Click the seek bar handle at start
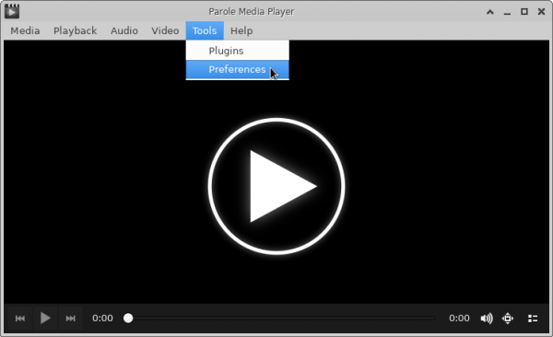The image size is (553, 337). pos(128,319)
